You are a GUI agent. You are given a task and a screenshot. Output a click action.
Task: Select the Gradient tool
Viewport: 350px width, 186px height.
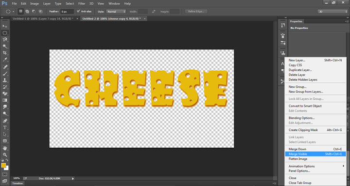pos(5,100)
